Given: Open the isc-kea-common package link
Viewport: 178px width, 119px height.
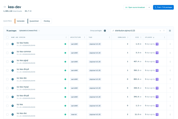Looking at the screenshot, I should tap(24, 51).
